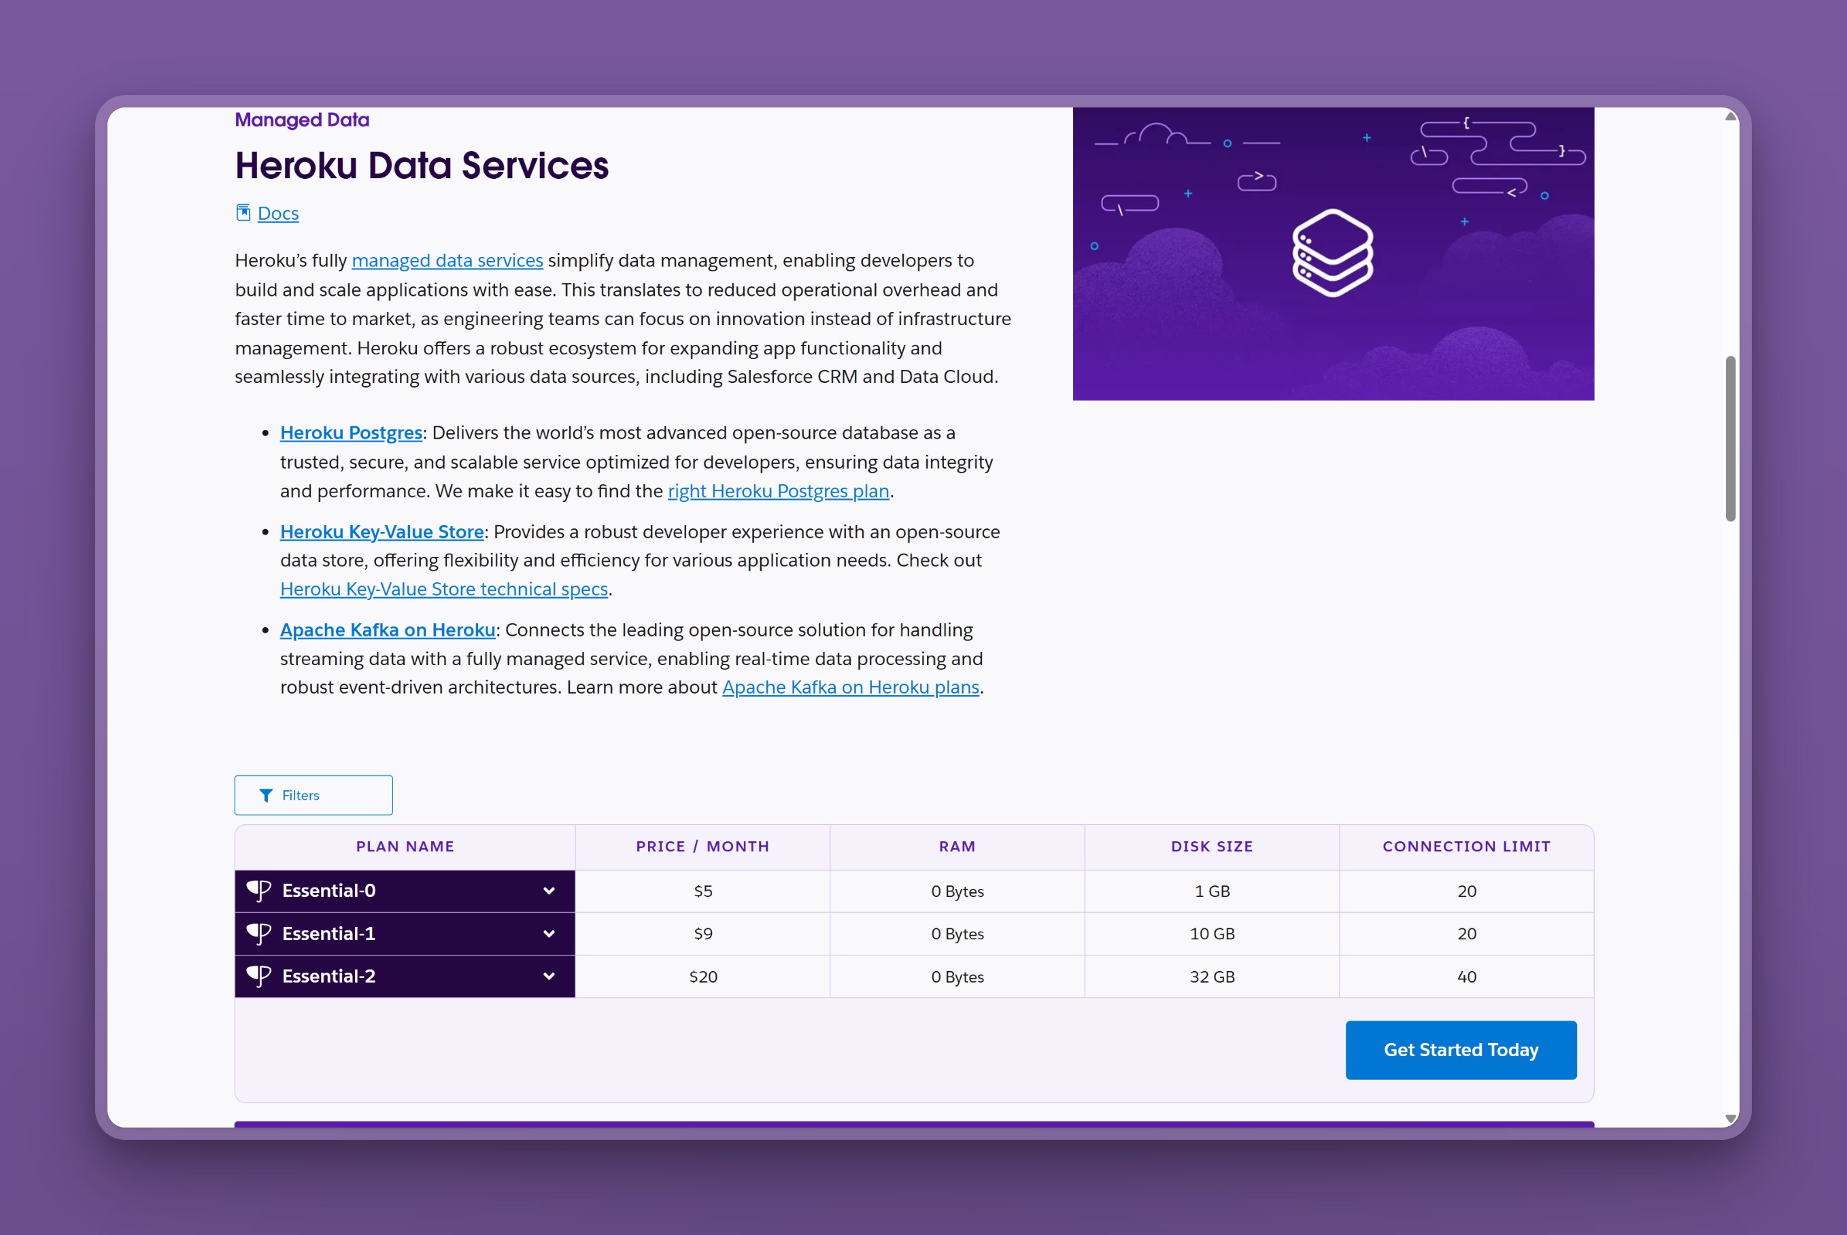Click the 10 GB disk size cell

tap(1211, 934)
